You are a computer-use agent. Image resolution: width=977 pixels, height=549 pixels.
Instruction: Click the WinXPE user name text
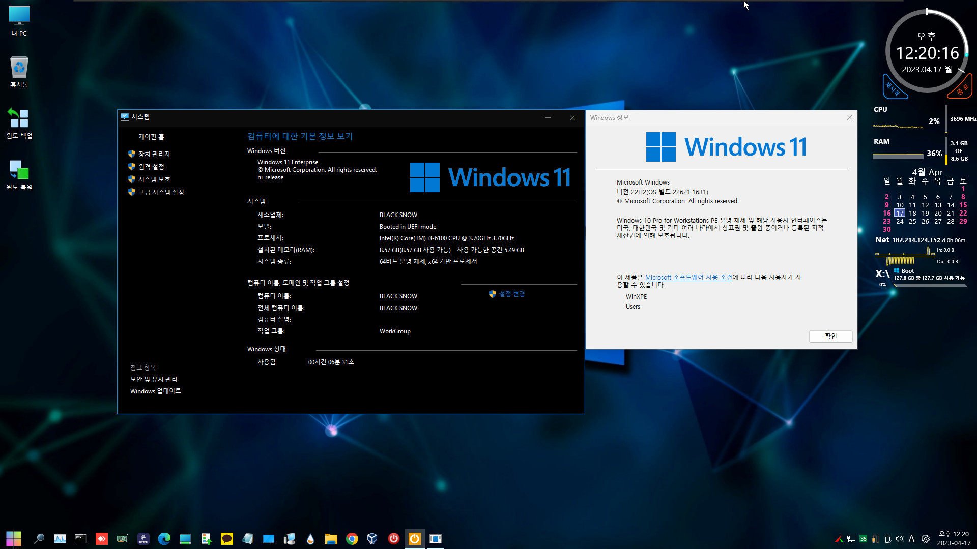[636, 297]
